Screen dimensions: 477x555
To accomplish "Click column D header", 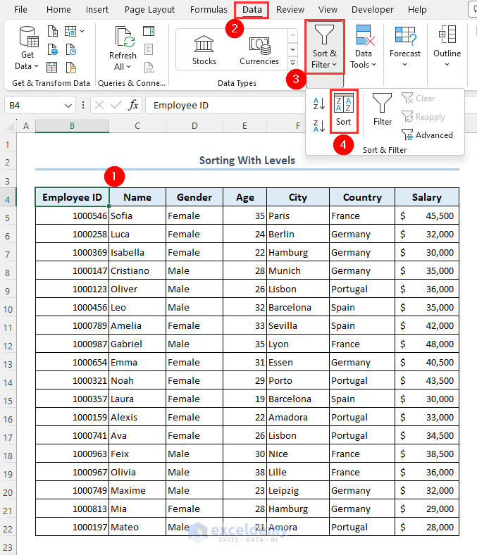I will 194,126.
